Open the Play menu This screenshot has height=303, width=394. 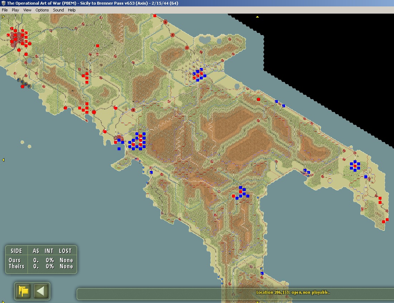pyautogui.click(x=15, y=10)
